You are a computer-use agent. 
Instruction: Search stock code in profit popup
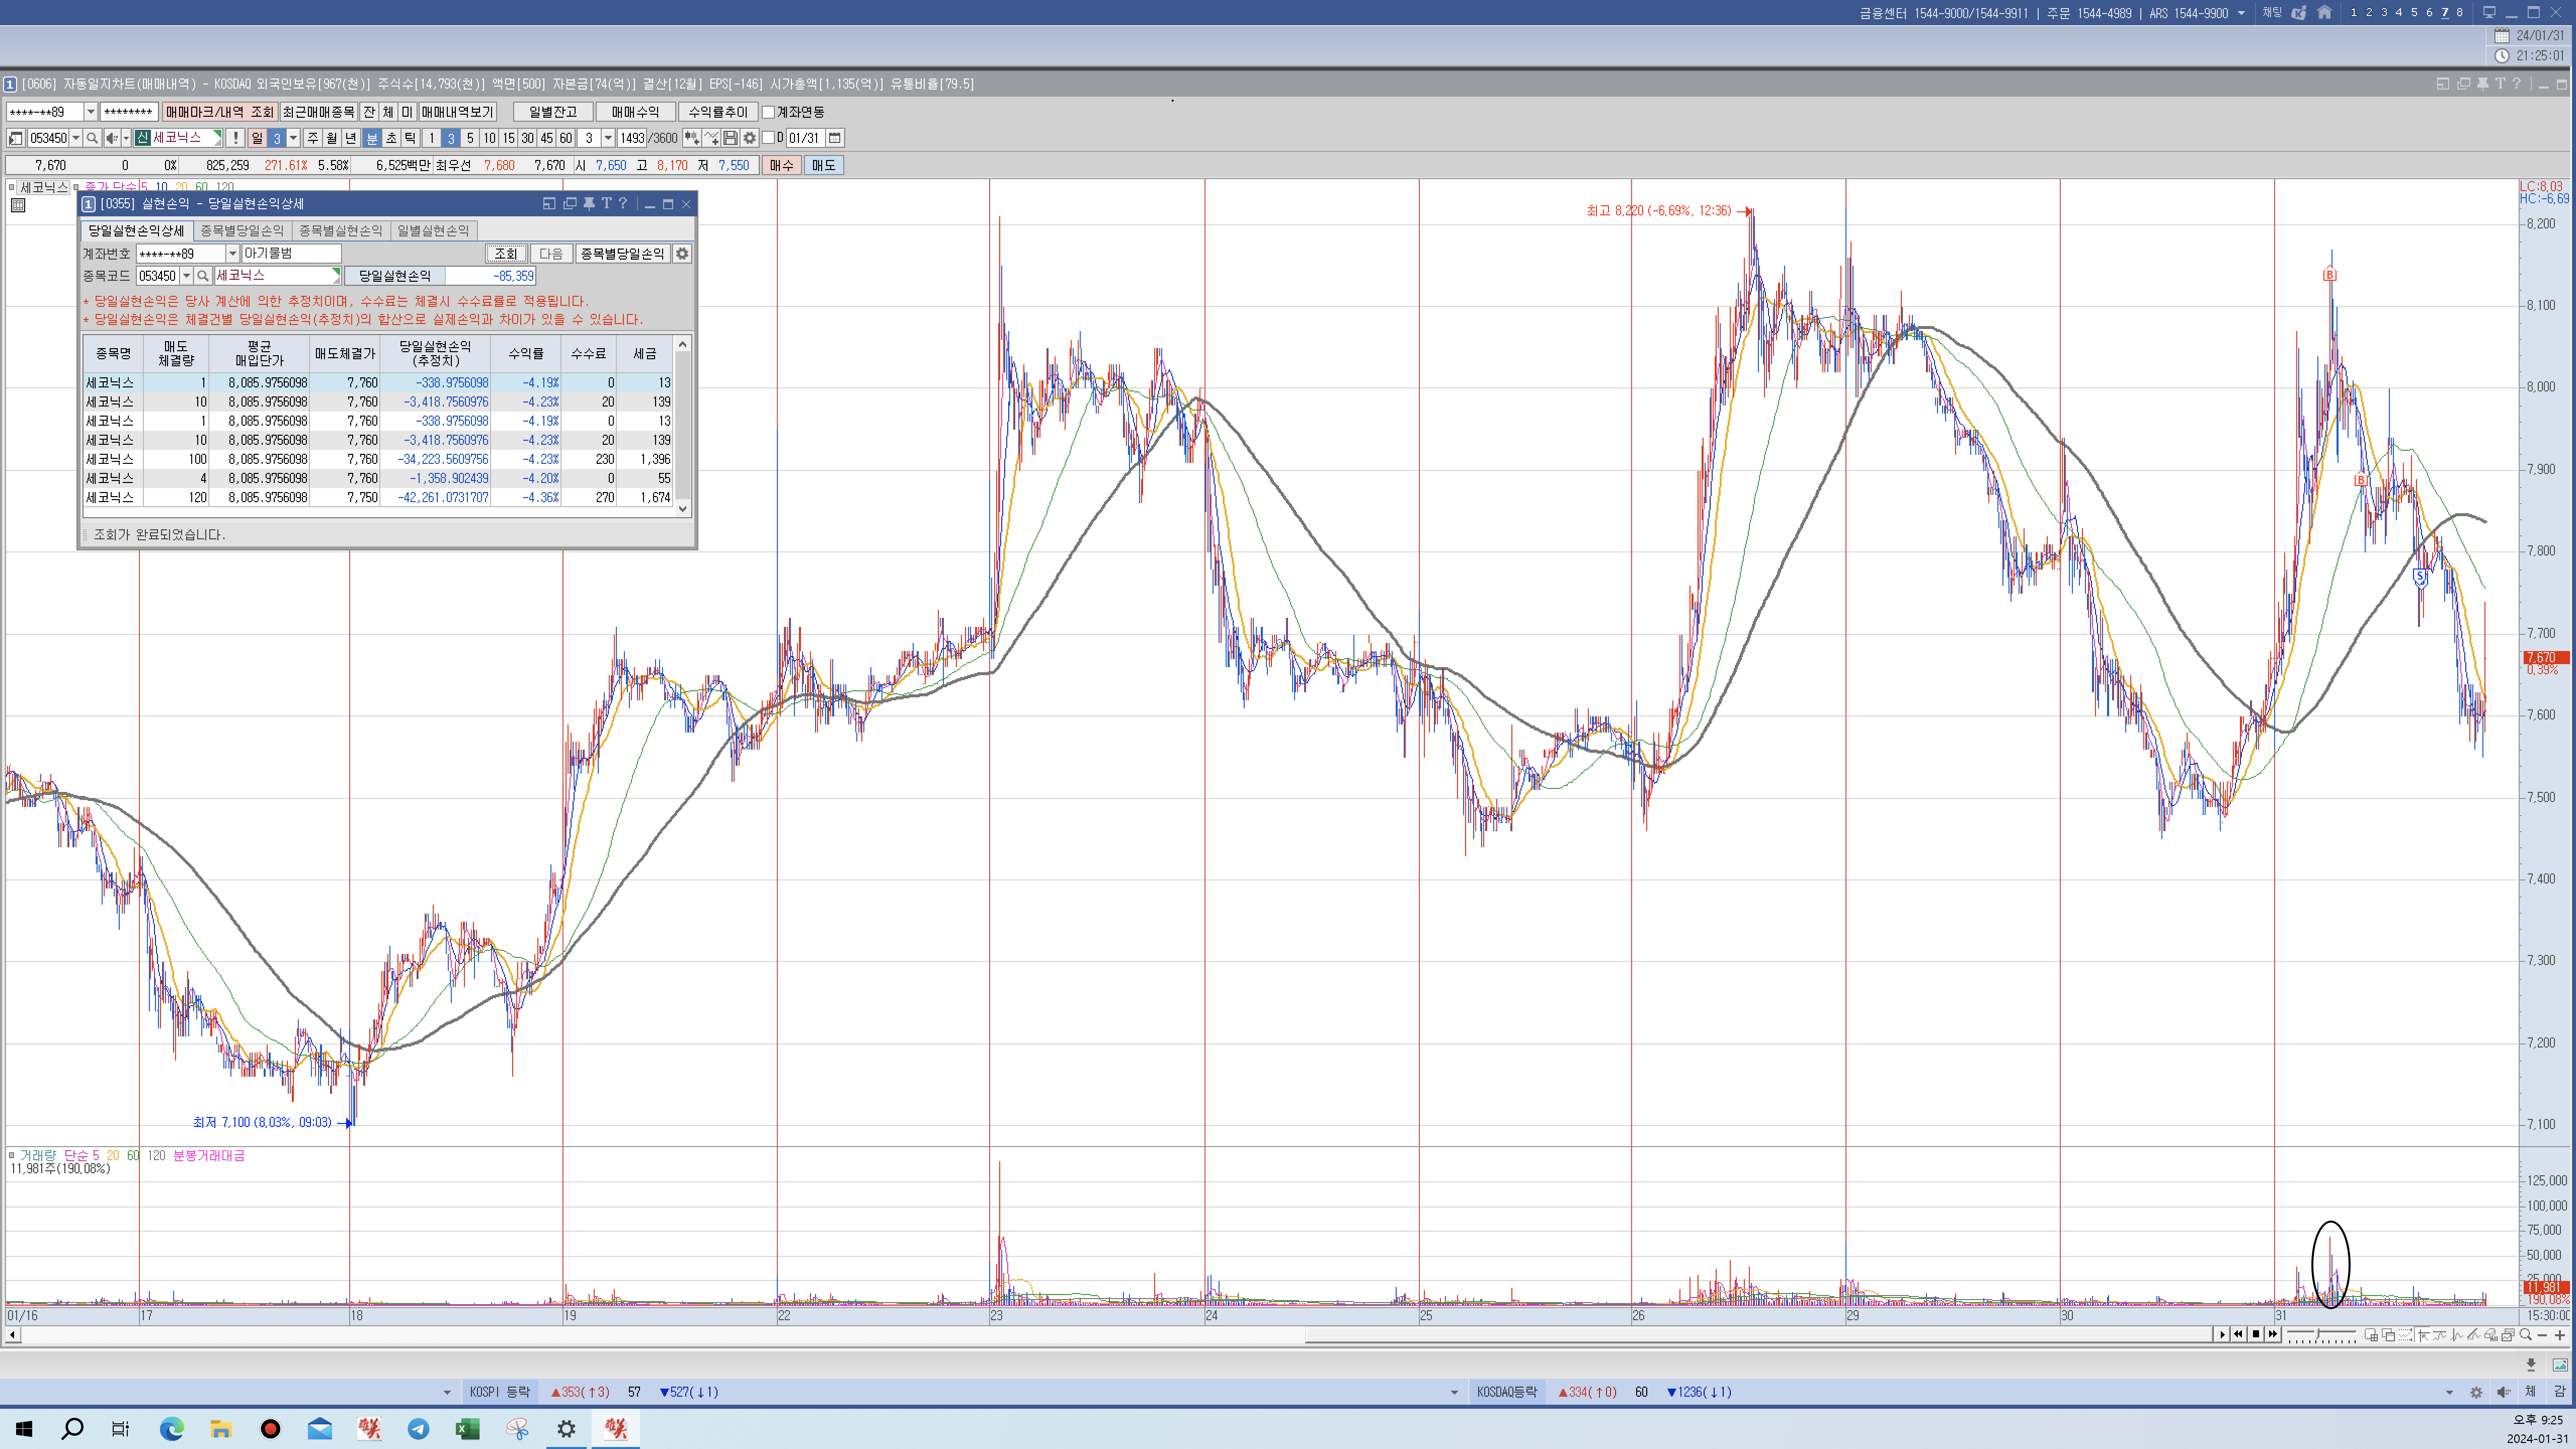pos(203,276)
